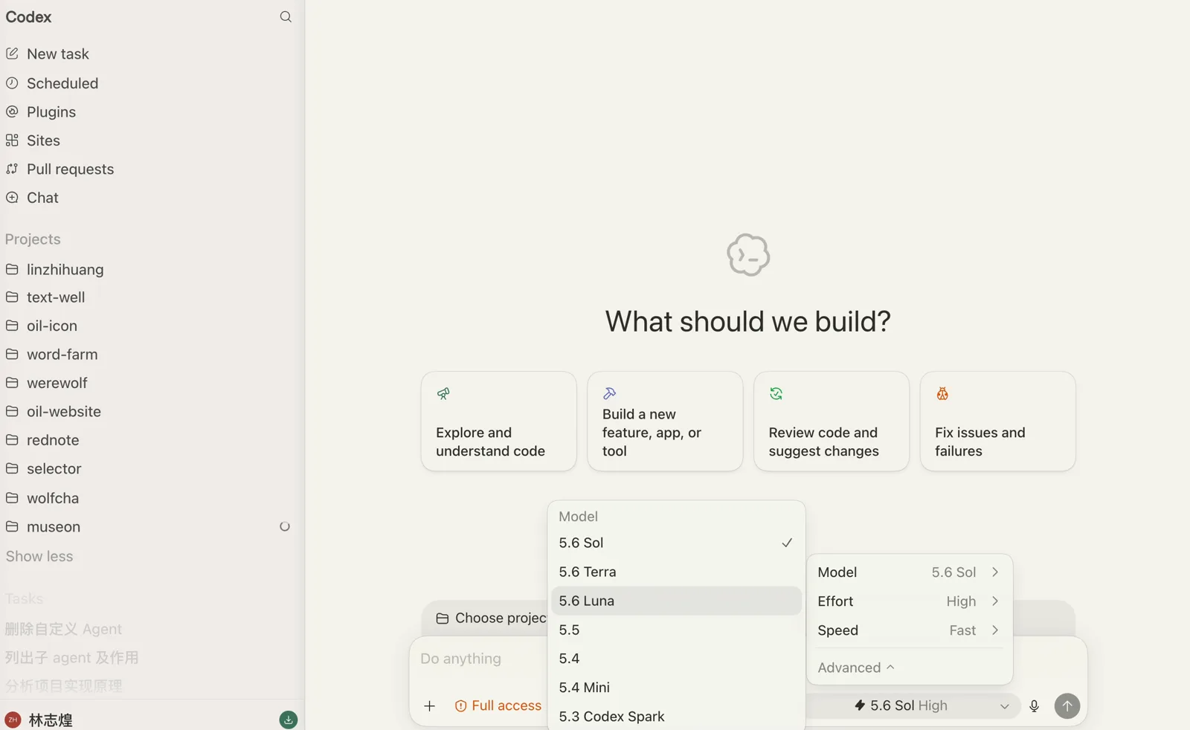Select the 5.6 Terra model
This screenshot has width=1190, height=730.
point(676,572)
